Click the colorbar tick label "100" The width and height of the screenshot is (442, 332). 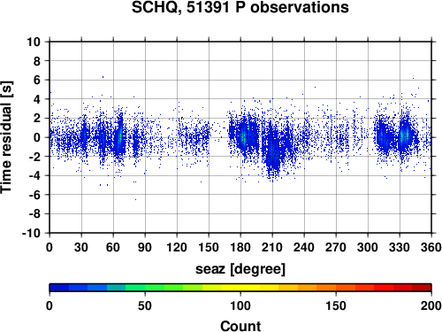240,305
